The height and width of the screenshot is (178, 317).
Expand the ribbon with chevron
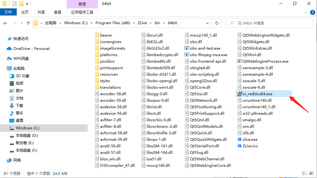306,12
